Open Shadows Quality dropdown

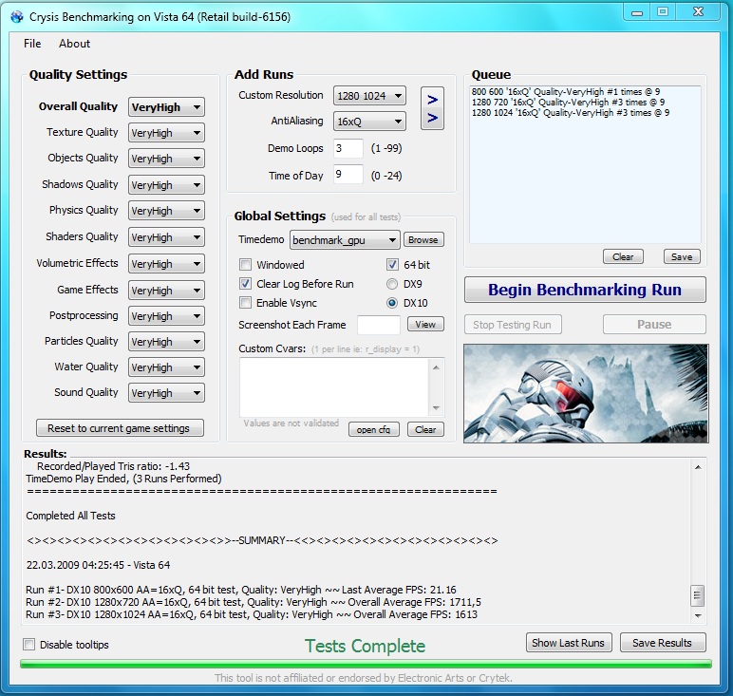point(166,184)
